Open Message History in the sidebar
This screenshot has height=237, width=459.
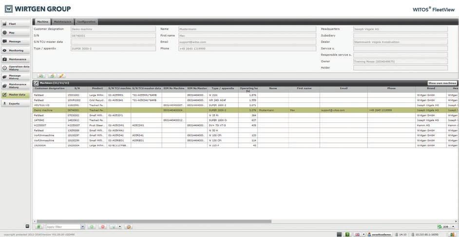click(16, 77)
